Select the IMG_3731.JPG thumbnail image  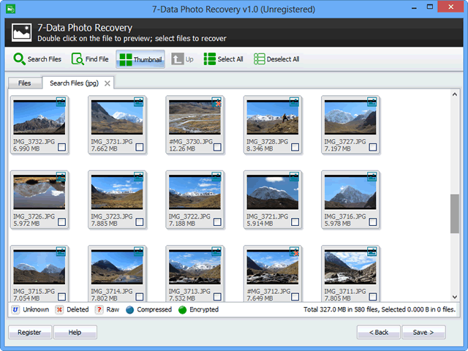pyautogui.click(x=117, y=117)
